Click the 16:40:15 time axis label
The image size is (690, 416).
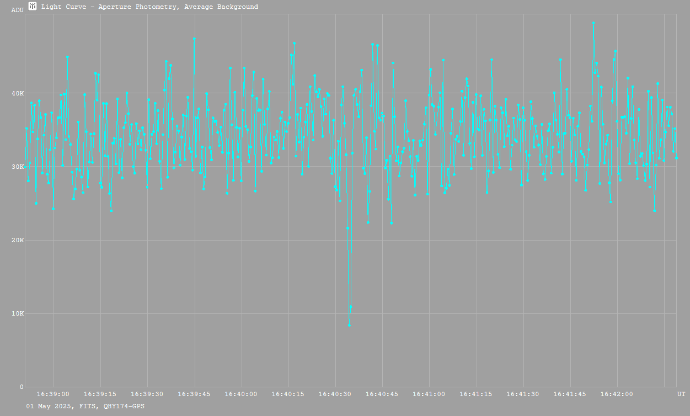288,394
